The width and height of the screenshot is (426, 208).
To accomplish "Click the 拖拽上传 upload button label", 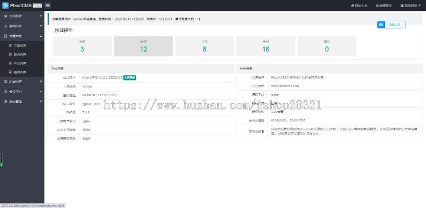I will [395, 25].
